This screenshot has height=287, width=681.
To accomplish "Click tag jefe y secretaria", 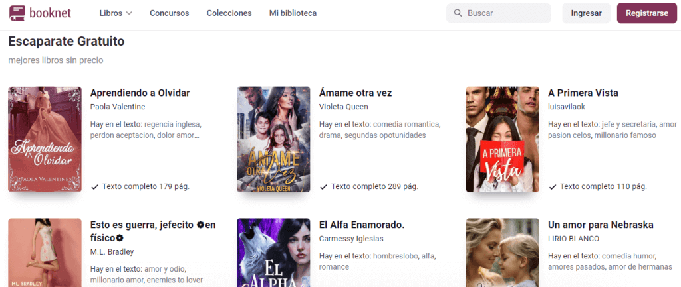I will (628, 125).
